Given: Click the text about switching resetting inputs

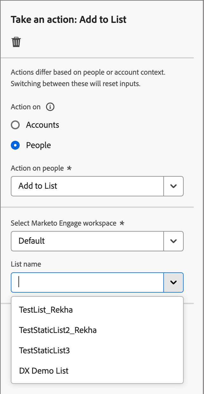Looking at the screenshot, I should [x=75, y=84].
